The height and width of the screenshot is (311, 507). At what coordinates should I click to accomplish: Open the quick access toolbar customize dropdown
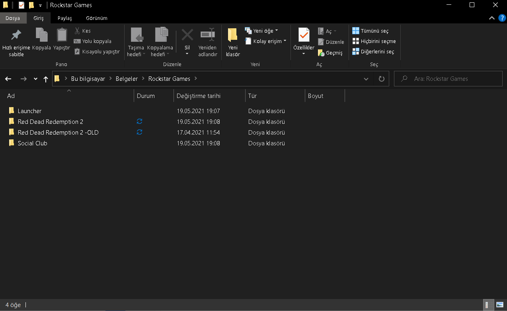[40, 6]
